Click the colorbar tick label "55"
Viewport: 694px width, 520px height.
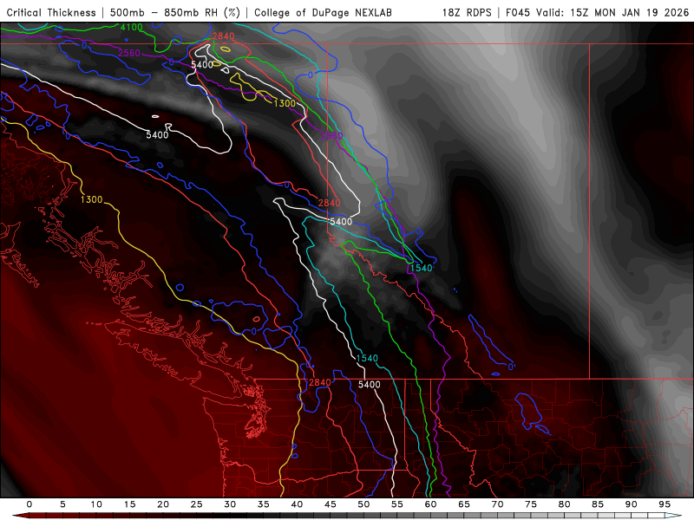[397, 504]
